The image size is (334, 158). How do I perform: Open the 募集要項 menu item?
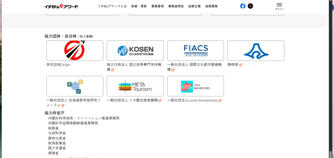tap(158, 6)
